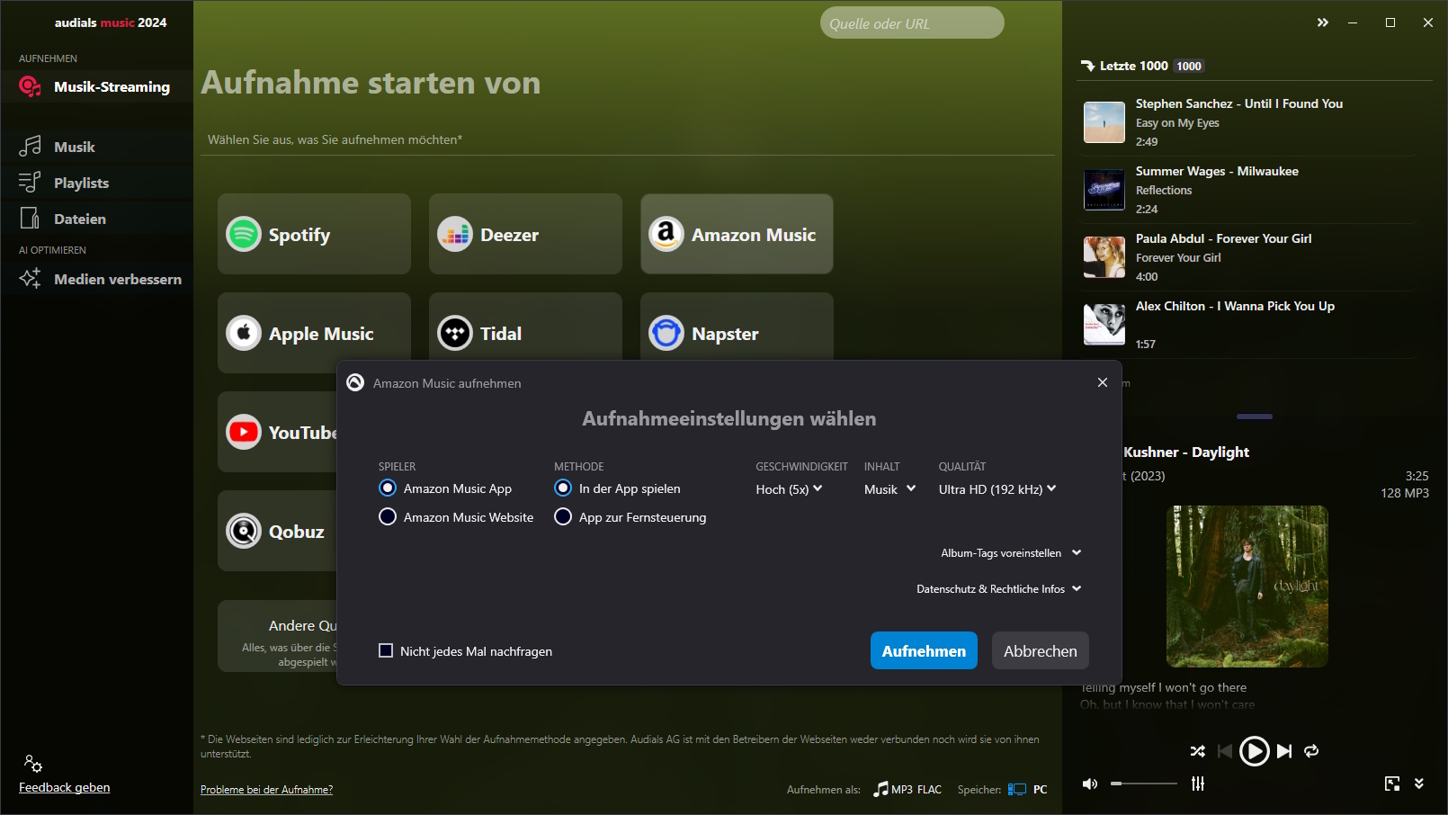This screenshot has width=1448, height=815.
Task: Click the Spotify logo icon
Action: (x=244, y=234)
